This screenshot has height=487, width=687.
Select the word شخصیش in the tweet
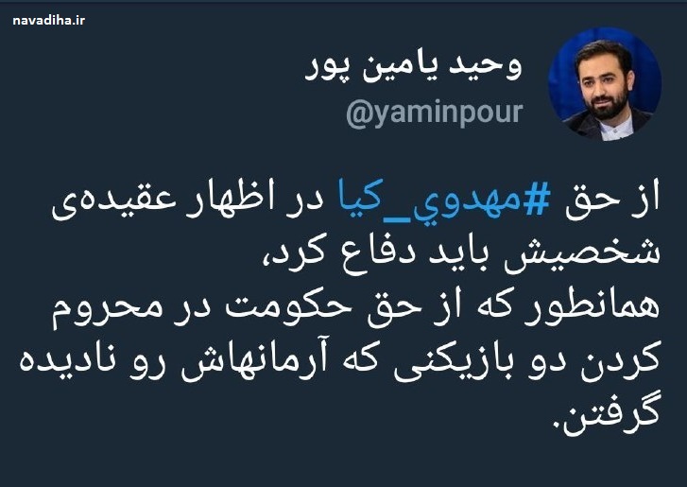[583, 256]
